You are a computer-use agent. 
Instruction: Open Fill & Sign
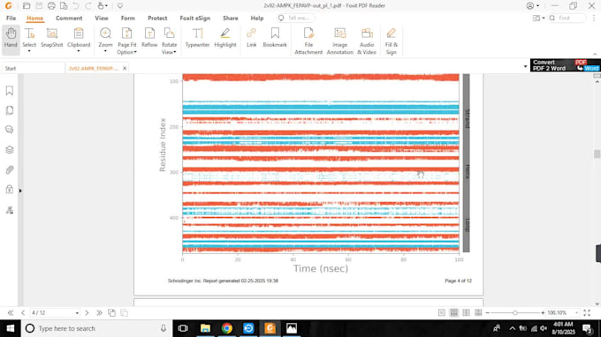391,41
